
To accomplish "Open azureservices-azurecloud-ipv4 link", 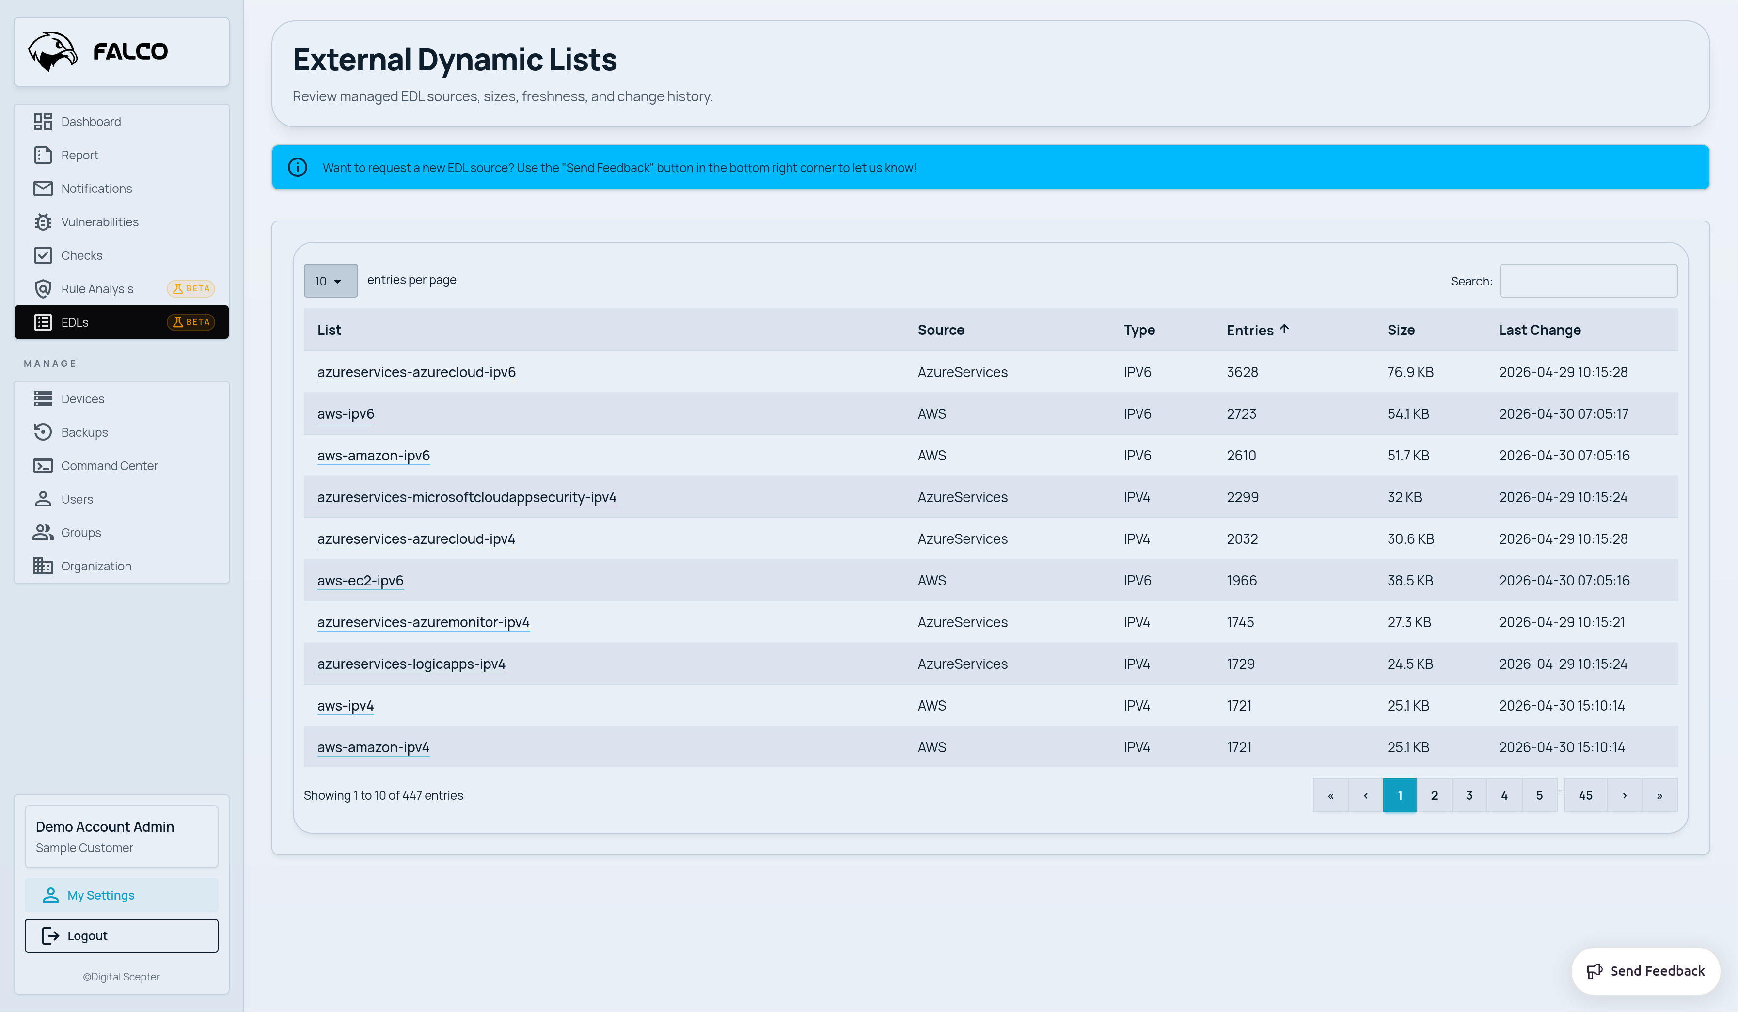I will pyautogui.click(x=416, y=539).
